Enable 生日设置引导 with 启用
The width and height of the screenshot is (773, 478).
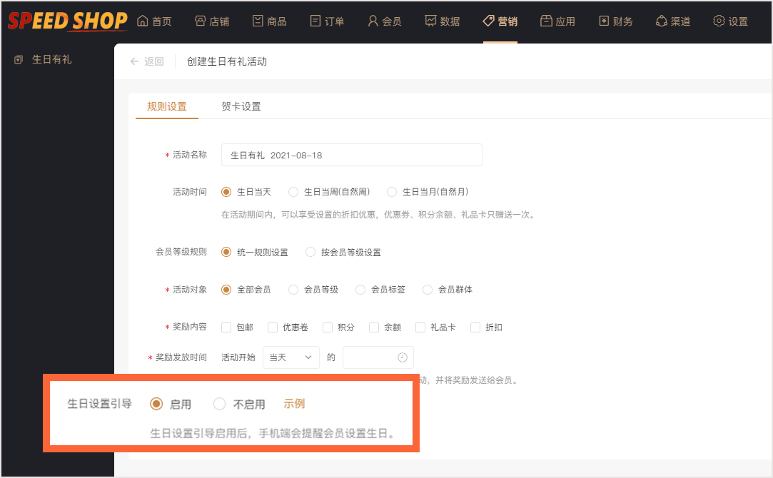coord(156,404)
